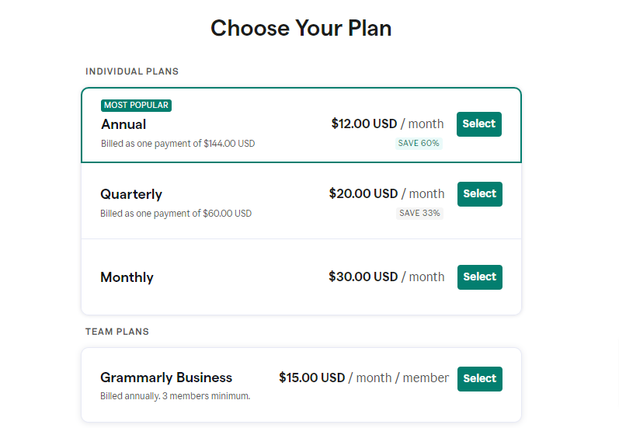Click the Choose Your Plan heading
This screenshot has height=428, width=619.
(301, 29)
